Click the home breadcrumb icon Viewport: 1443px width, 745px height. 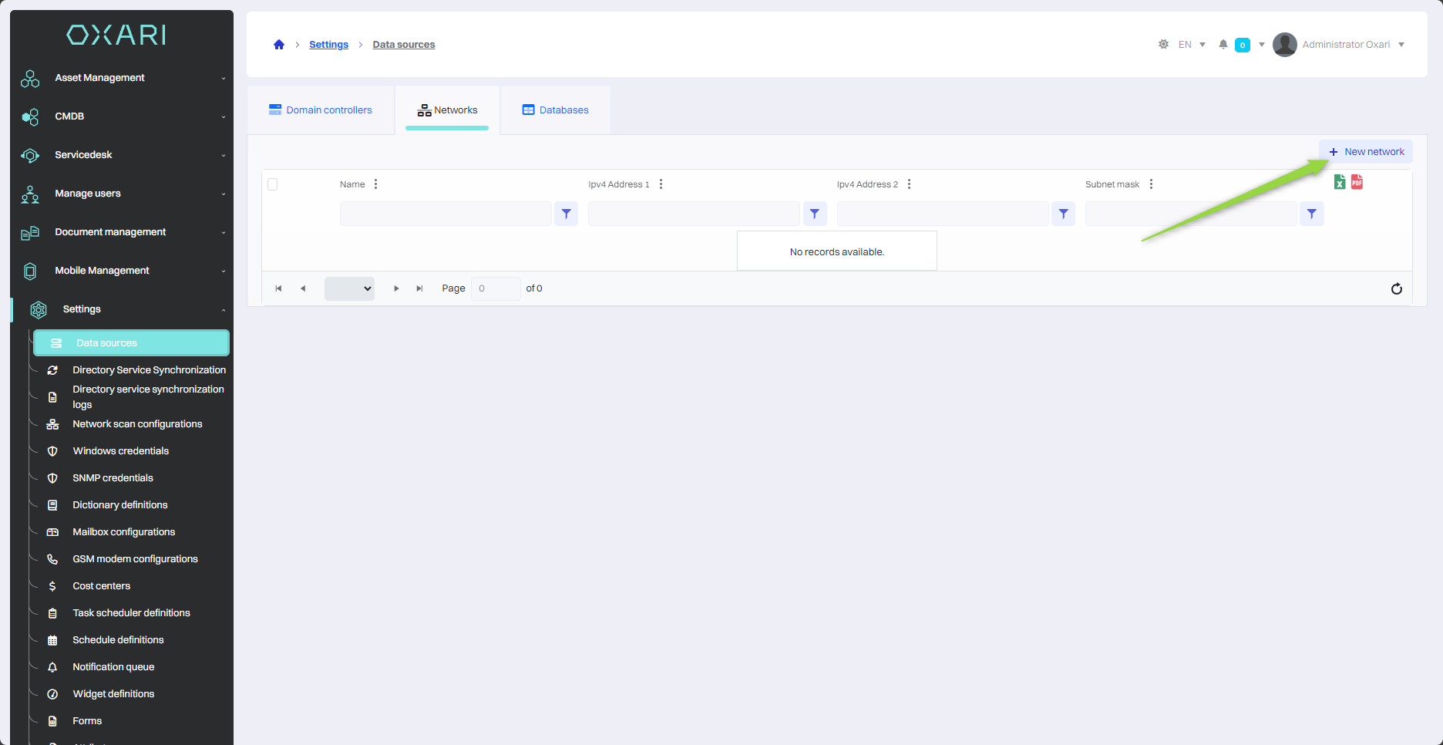click(x=279, y=45)
